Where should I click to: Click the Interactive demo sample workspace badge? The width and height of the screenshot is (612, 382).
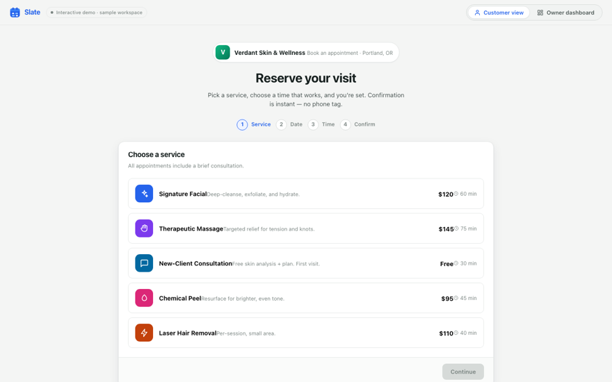(97, 13)
